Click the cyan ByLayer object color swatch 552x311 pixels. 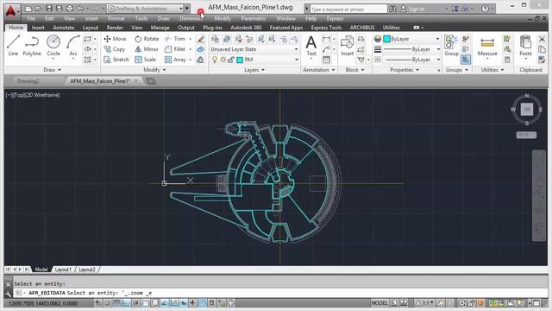pyautogui.click(x=387, y=39)
